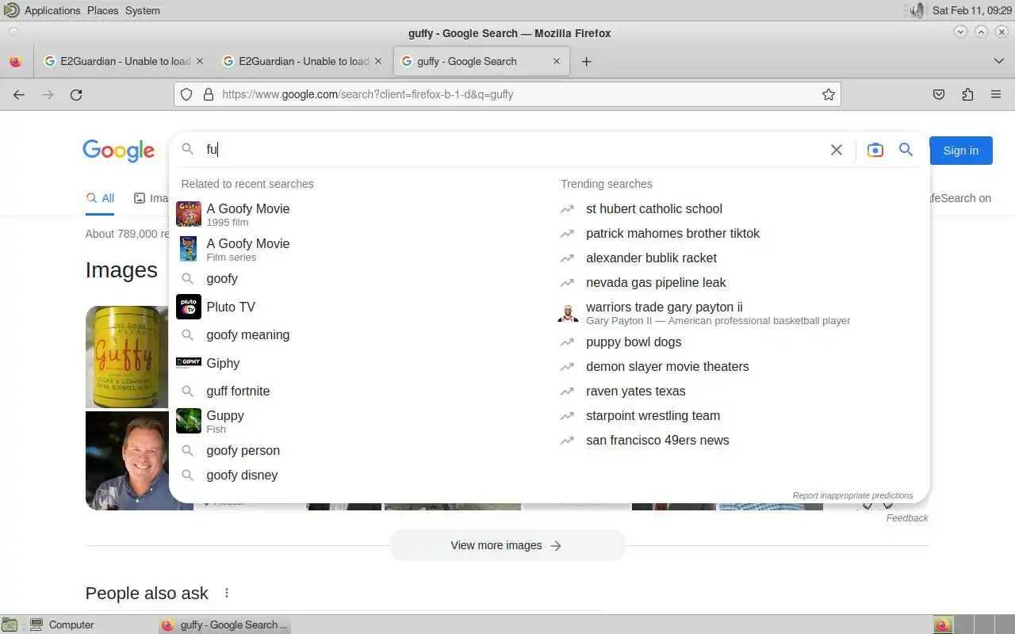1015x634 pixels.
Task: Open a new tab with plus button
Action: (586, 61)
